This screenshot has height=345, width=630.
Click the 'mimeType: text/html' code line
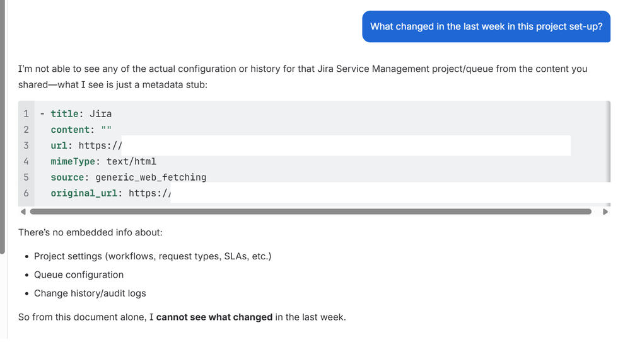(103, 161)
